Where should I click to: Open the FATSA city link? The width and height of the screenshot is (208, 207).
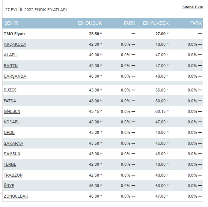pyautogui.click(x=10, y=101)
